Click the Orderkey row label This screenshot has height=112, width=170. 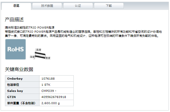tap(15, 78)
